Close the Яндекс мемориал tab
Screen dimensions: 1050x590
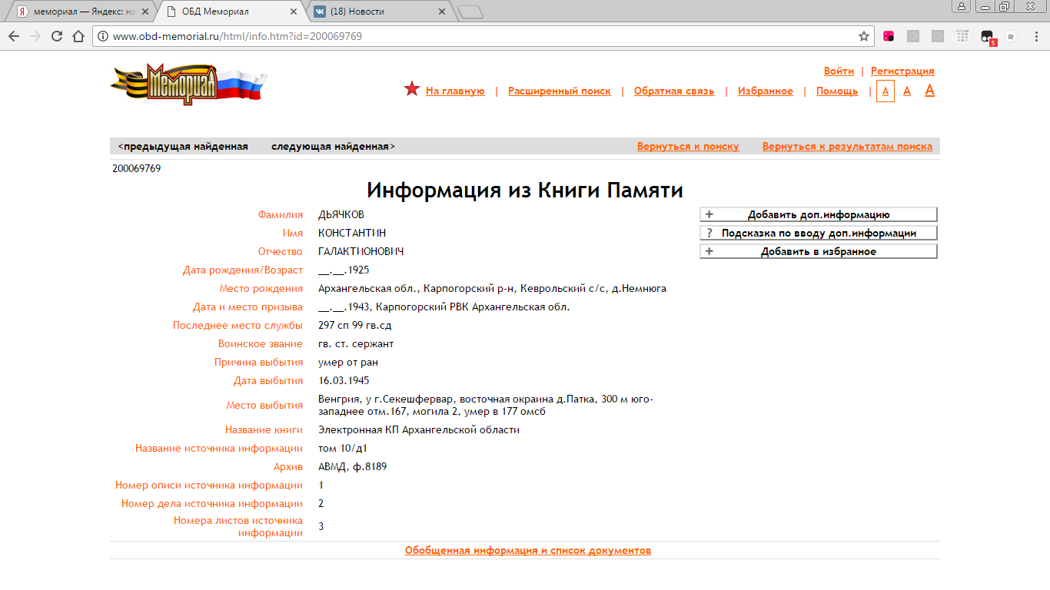(144, 12)
